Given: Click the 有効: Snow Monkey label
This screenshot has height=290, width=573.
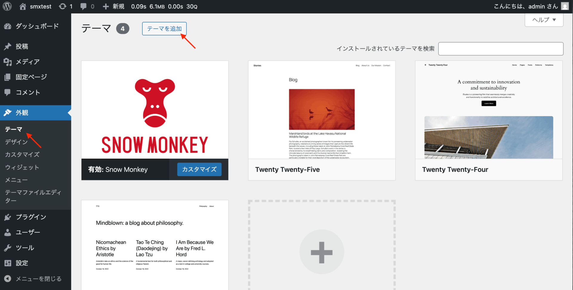Looking at the screenshot, I should coord(118,169).
